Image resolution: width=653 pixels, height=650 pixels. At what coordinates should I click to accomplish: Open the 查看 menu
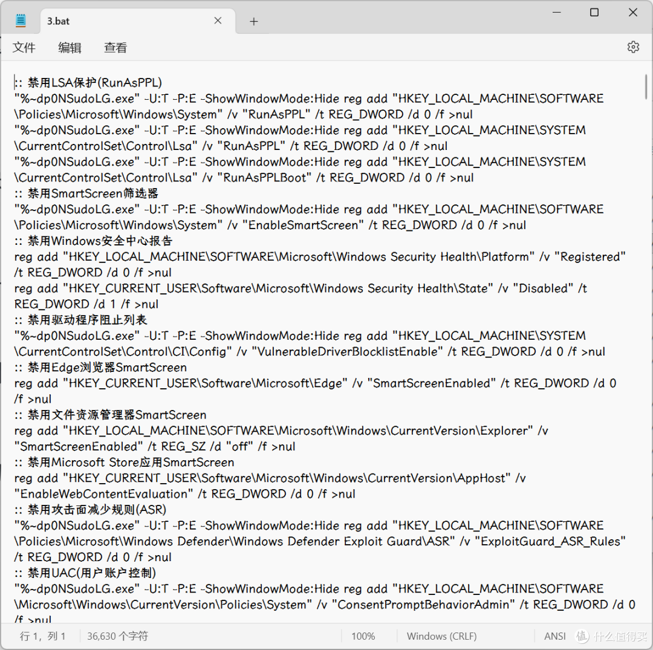click(x=115, y=48)
